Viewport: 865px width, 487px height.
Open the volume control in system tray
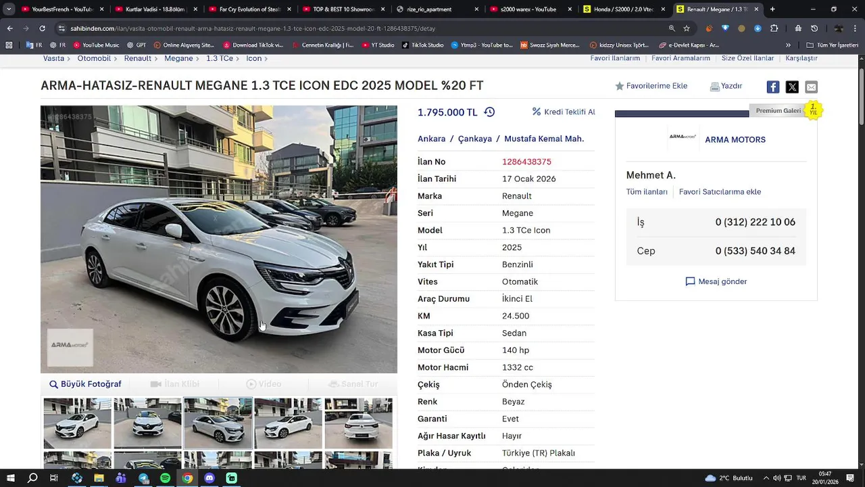777,478
